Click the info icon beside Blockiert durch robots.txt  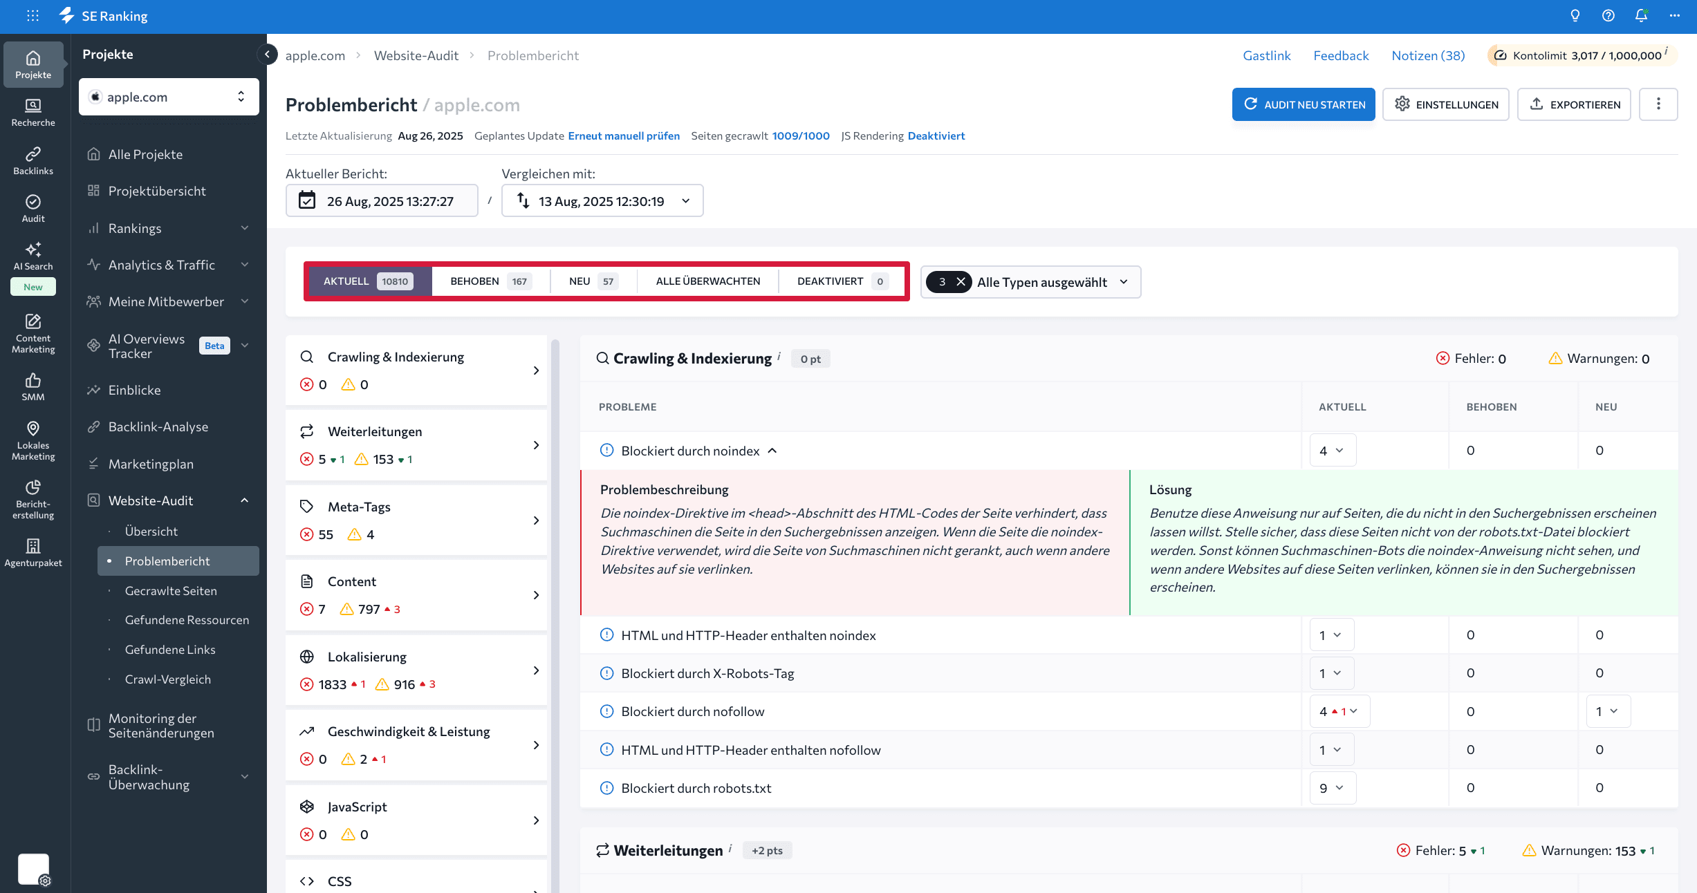click(x=606, y=787)
